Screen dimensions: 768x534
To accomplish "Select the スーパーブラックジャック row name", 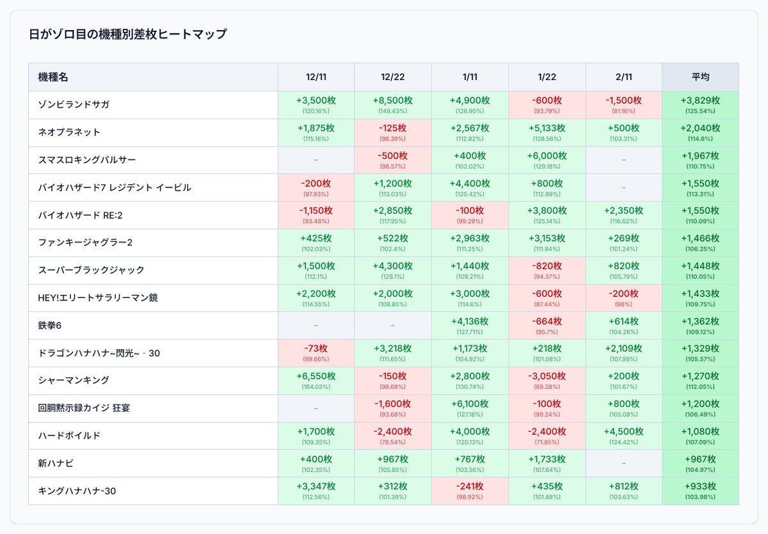I will pos(92,270).
